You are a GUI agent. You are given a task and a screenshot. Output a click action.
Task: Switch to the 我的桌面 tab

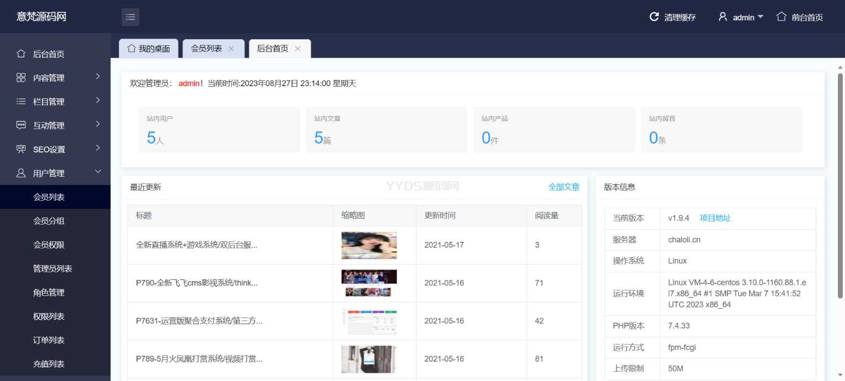[x=148, y=49]
